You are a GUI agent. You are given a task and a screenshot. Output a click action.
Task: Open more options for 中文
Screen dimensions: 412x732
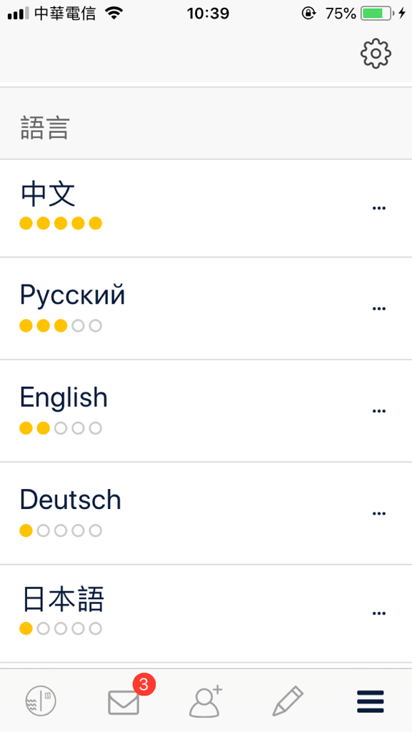(x=379, y=208)
